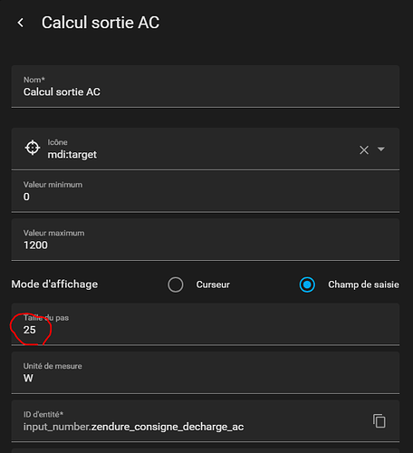This screenshot has width=413, height=453.
Task: Edit the Valeur minimum field
Action: click(206, 191)
